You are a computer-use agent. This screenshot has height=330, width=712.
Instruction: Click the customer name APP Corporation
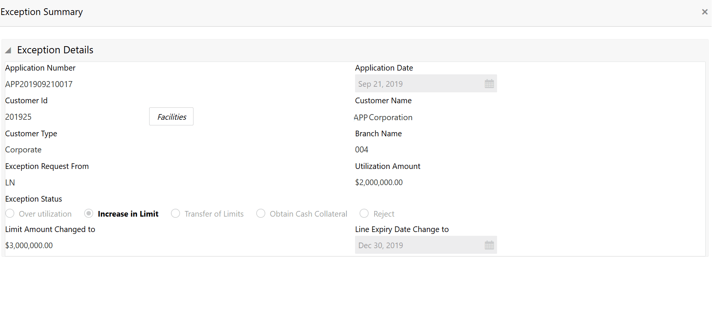[383, 118]
